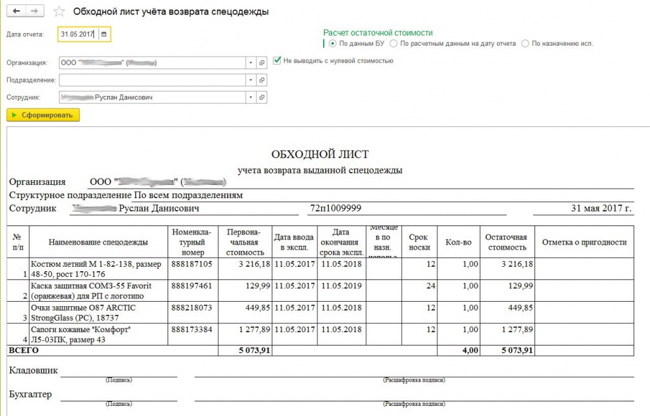
Task: Click nomenclature number 888187105
Action: [192, 264]
